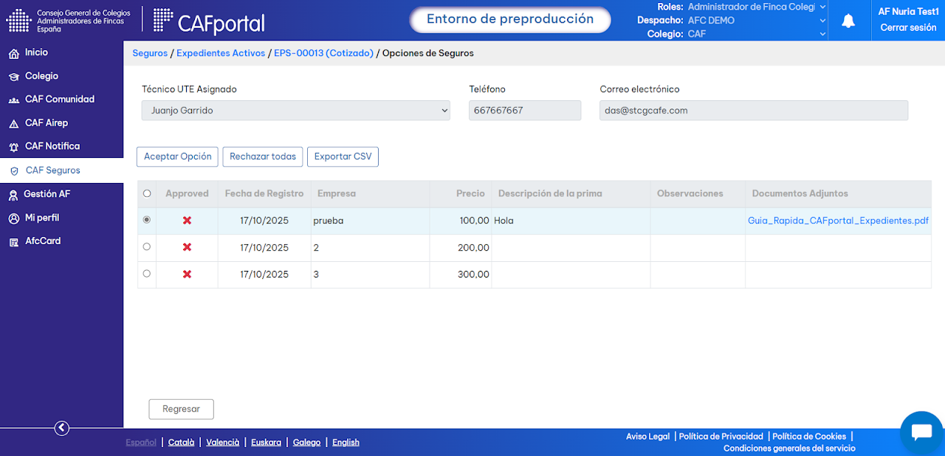Image resolution: width=945 pixels, height=456 pixels.
Task: Expand the Roles dropdown
Action: coord(756,7)
